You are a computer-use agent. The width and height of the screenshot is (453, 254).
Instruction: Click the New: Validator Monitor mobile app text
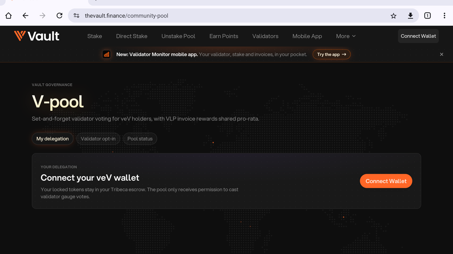[x=157, y=54]
